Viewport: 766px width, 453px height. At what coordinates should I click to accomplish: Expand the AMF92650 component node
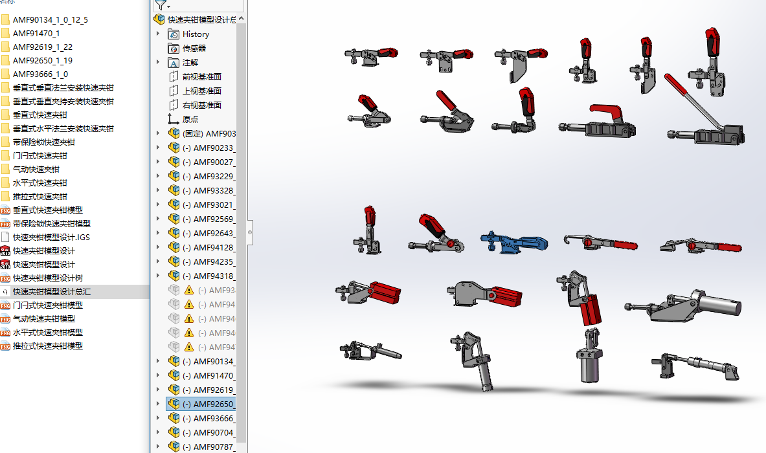pyautogui.click(x=158, y=404)
